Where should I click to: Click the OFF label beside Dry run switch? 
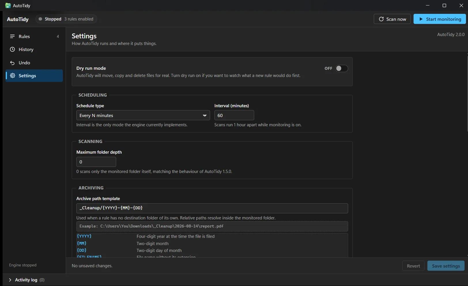(x=328, y=68)
